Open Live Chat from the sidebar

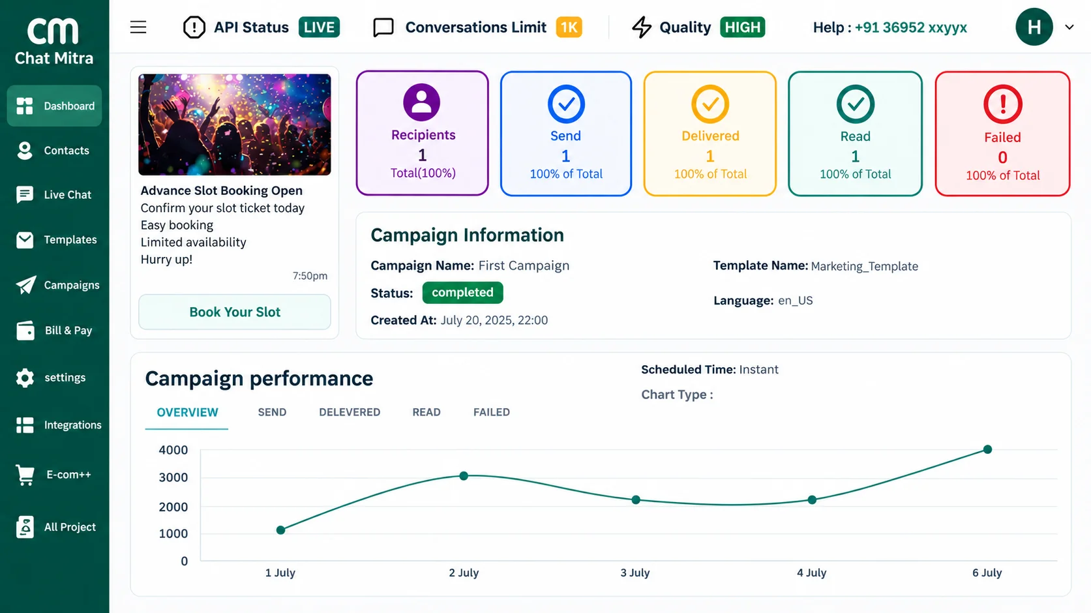coord(55,195)
